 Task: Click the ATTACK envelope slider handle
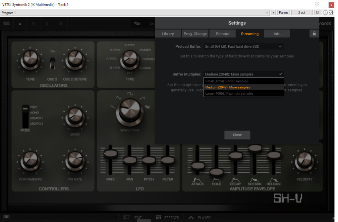click(x=198, y=165)
